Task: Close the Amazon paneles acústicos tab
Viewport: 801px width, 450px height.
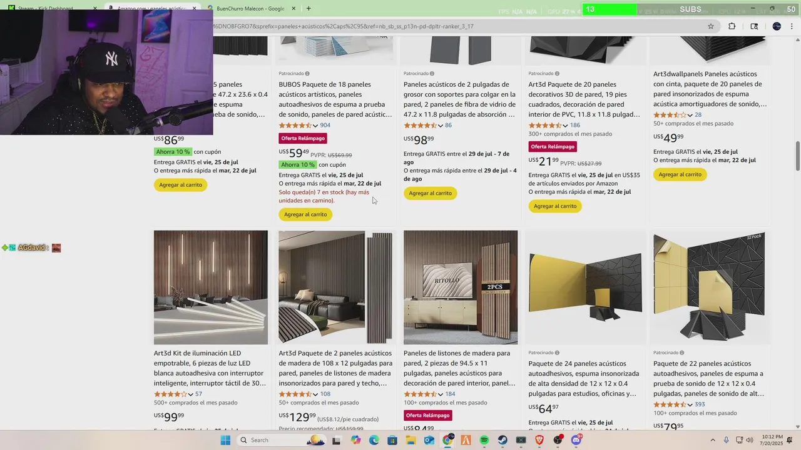Action: point(194,8)
